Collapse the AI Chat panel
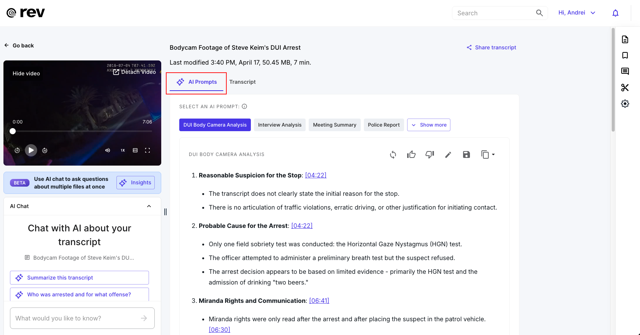Screen dimensions: 640x335 tap(149, 206)
